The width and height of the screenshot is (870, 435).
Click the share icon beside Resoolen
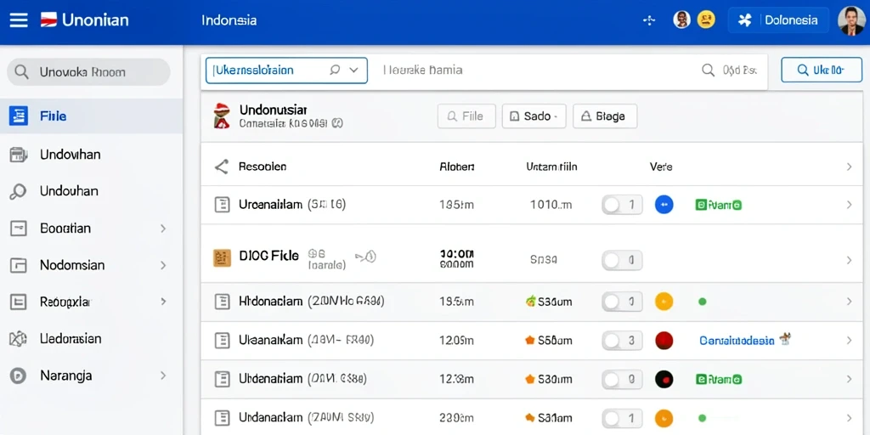tap(222, 167)
